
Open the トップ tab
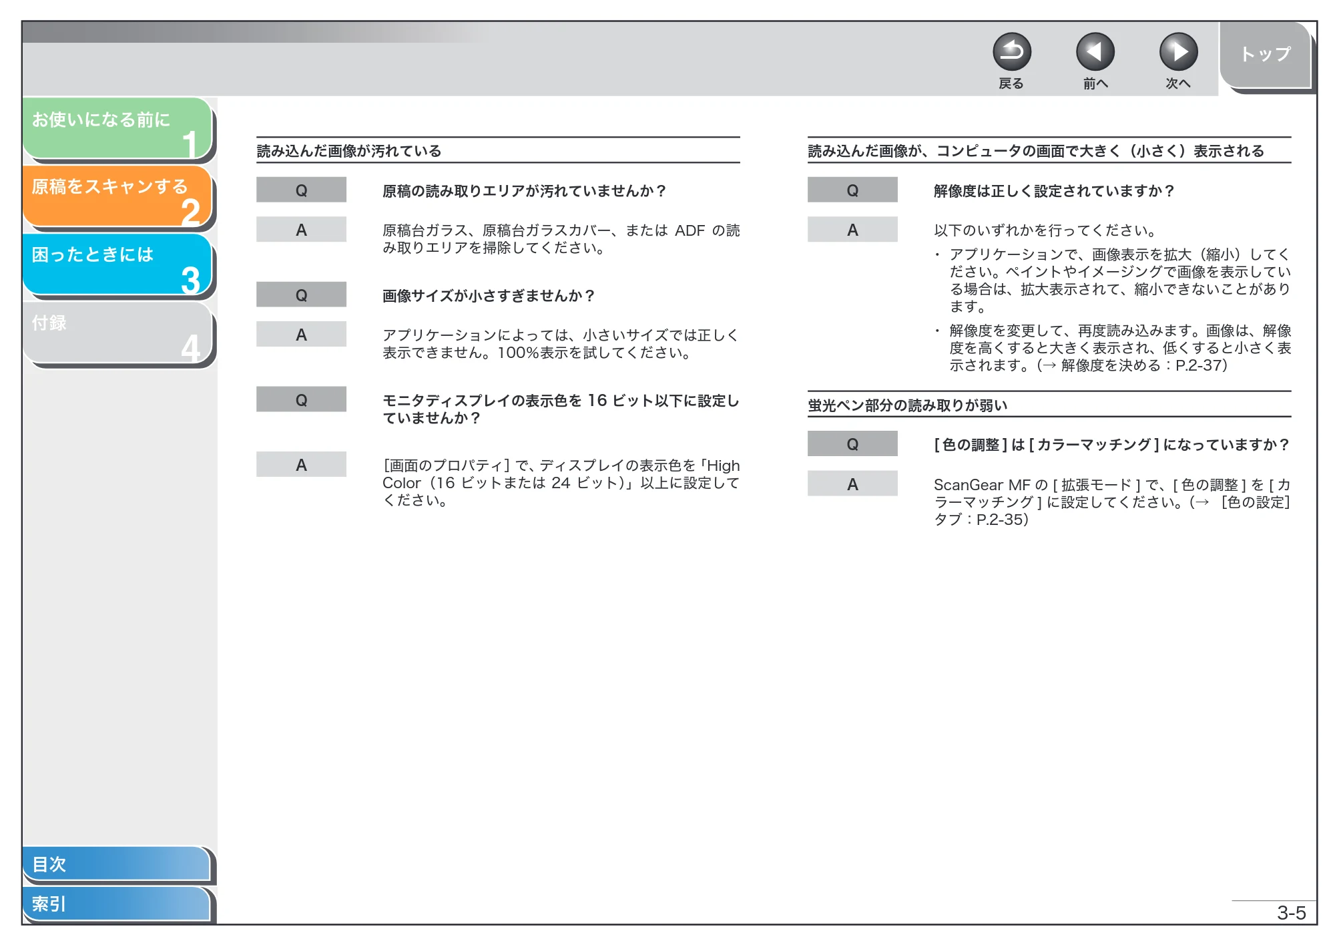[x=1266, y=54]
